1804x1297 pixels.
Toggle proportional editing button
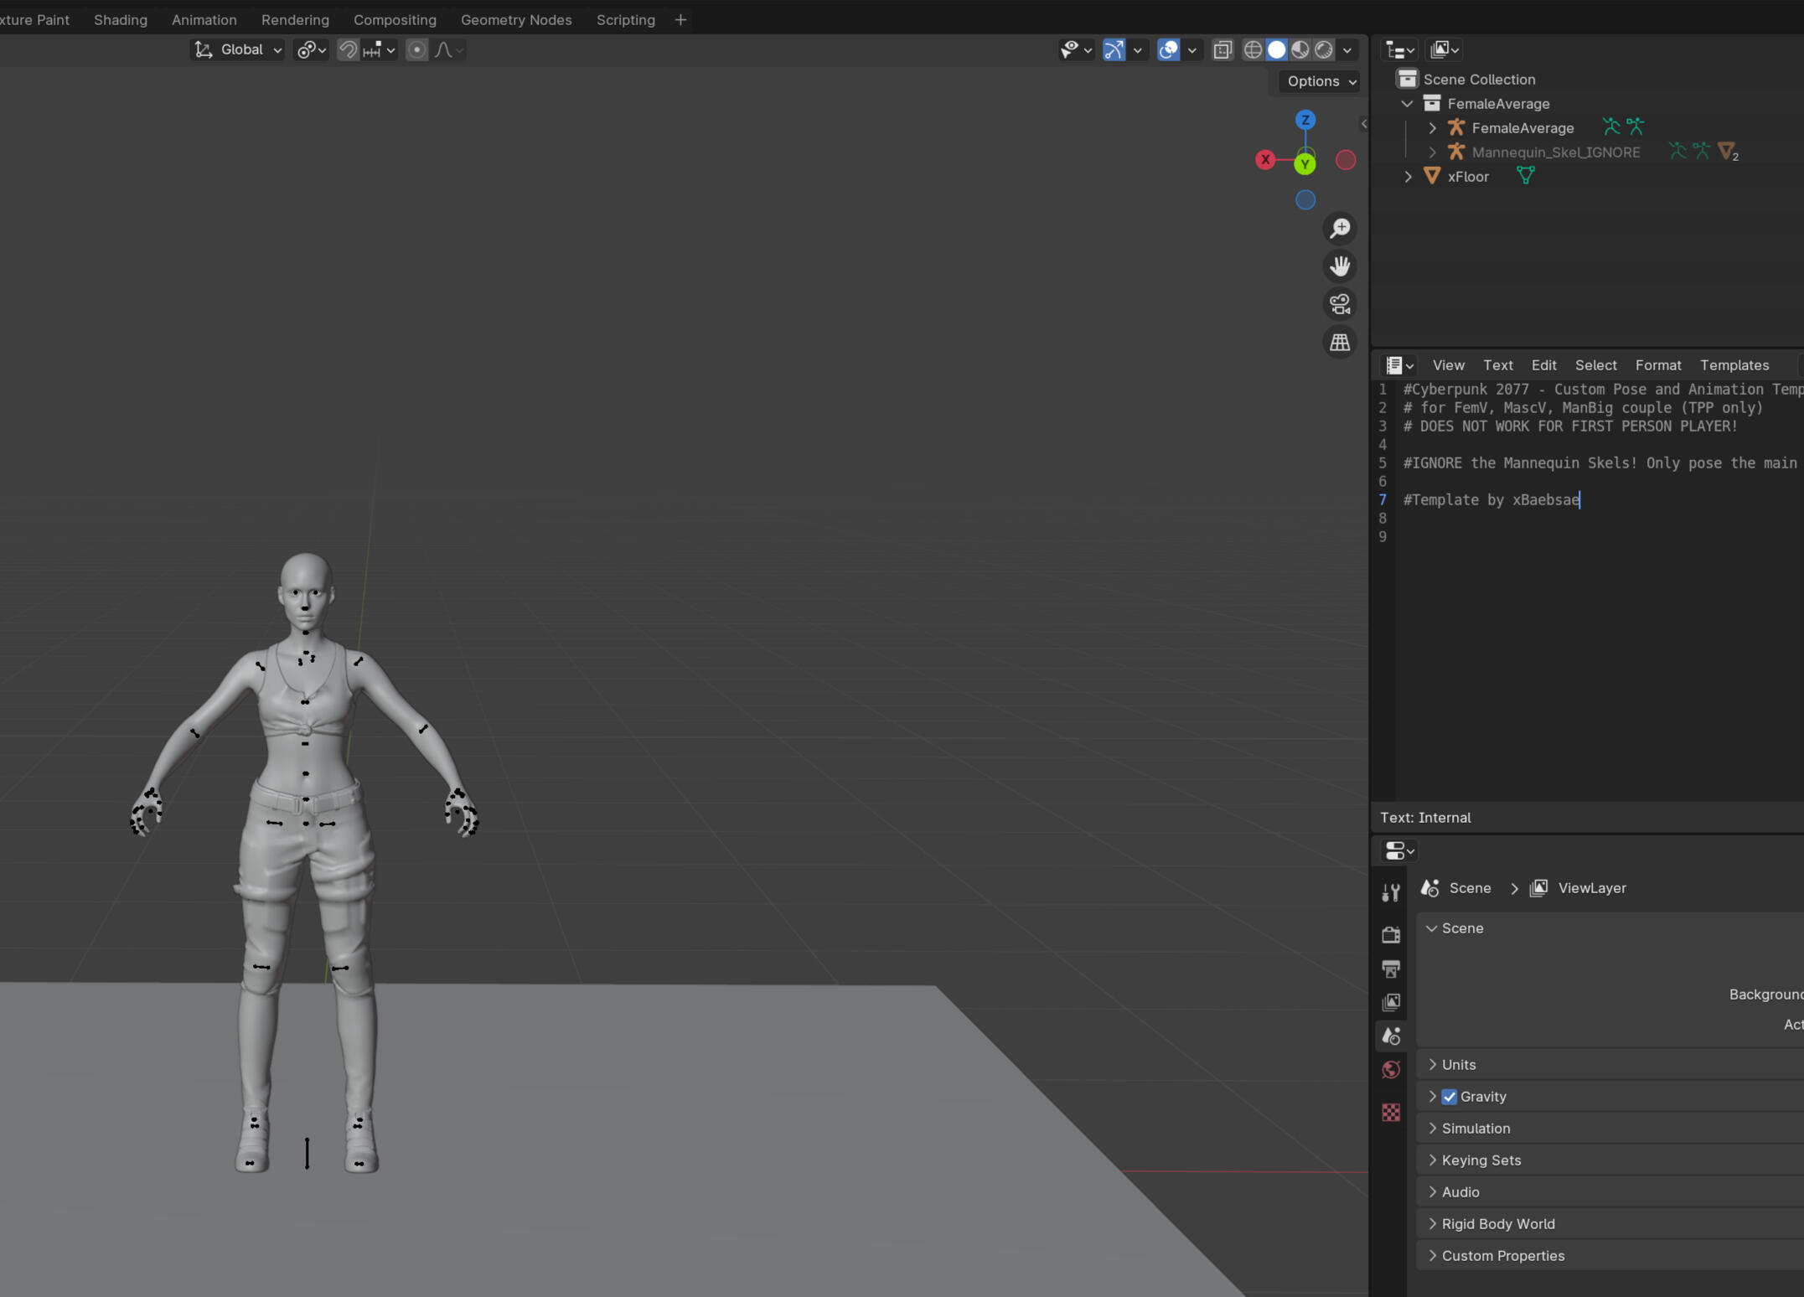coord(416,49)
